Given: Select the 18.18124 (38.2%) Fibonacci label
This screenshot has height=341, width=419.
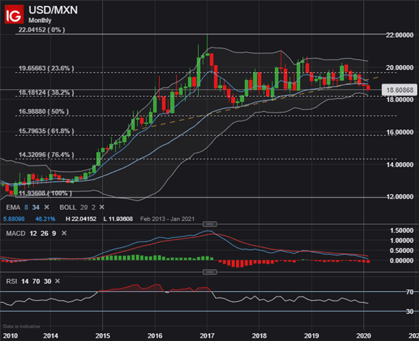Looking at the screenshot, I should click(x=46, y=93).
